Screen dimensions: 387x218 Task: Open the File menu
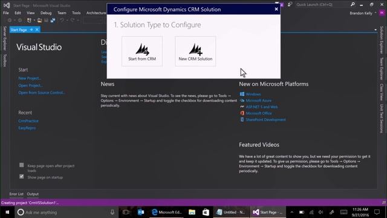5,13
